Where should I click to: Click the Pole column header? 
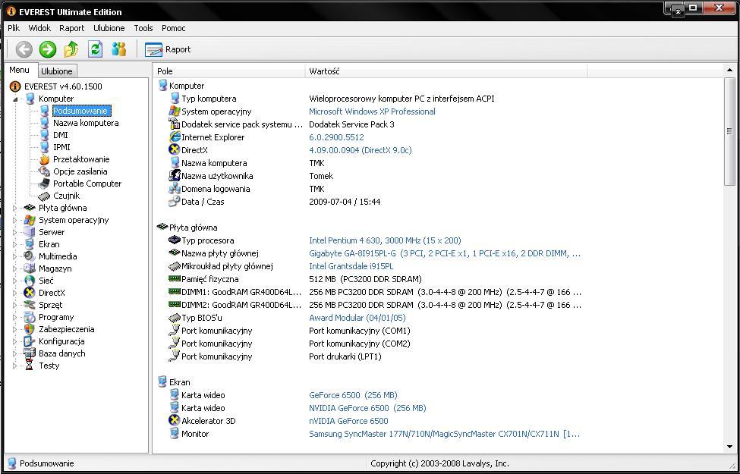229,71
